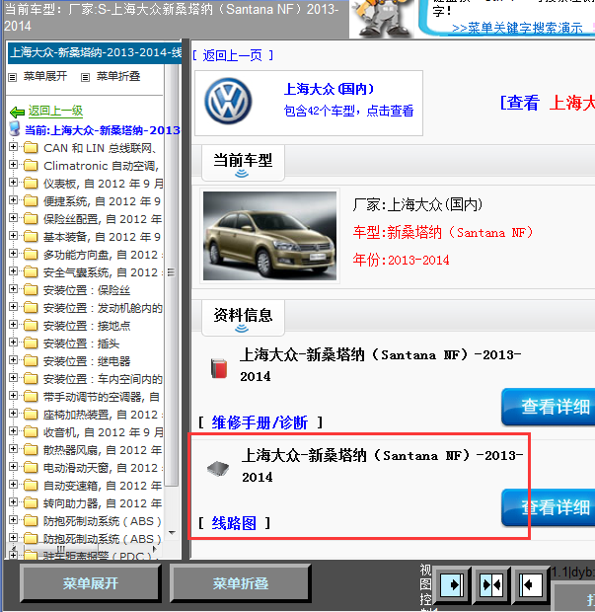Viewport: 595px width, 612px height.
Task: Click the tree scrollbar down arrow
Action: [172, 533]
